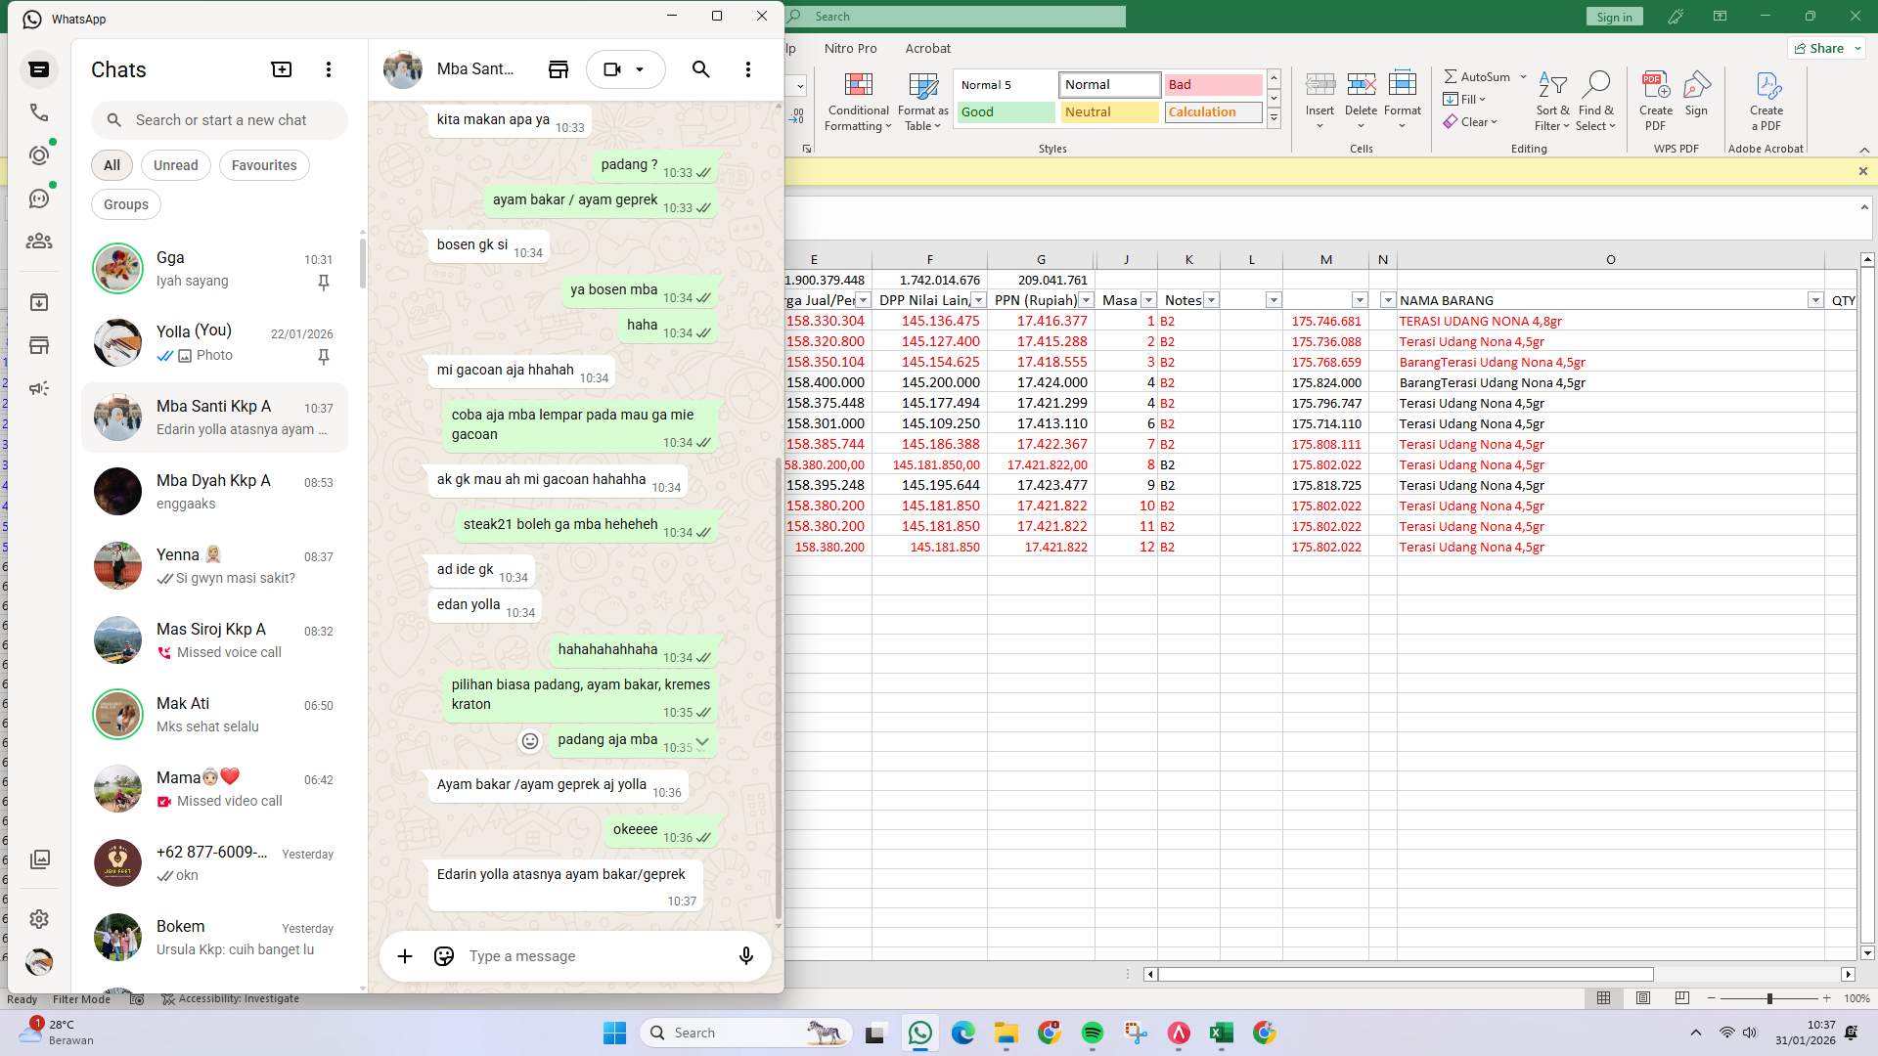This screenshot has height=1056, width=1878.
Task: Open the Notes column filter dropdown
Action: click(x=1212, y=300)
